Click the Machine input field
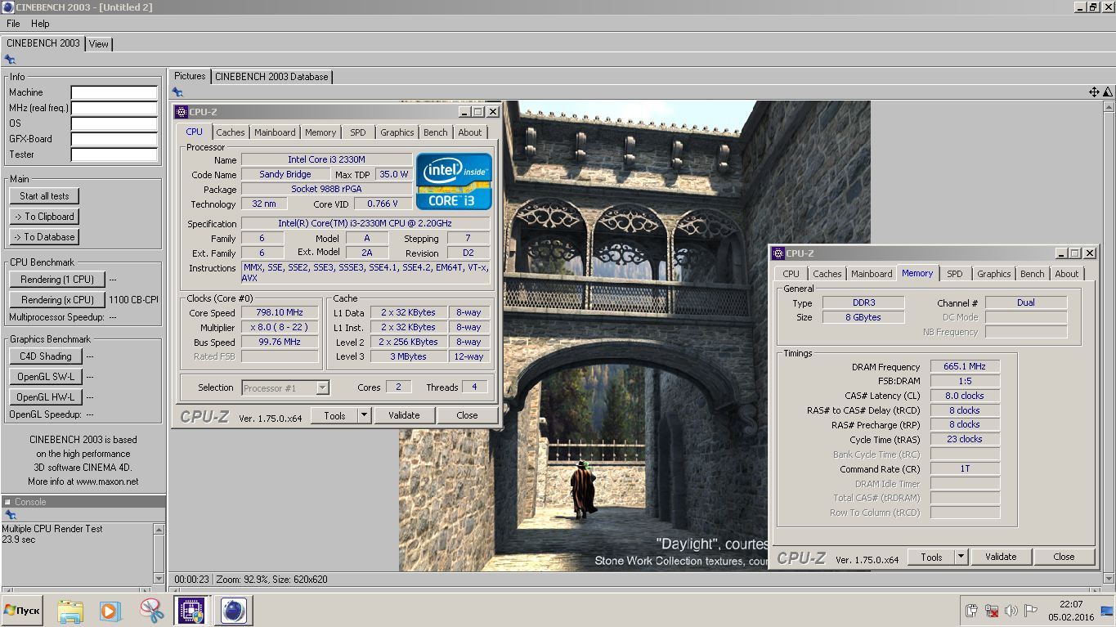Viewport: 1116px width, 627px height. (114, 92)
